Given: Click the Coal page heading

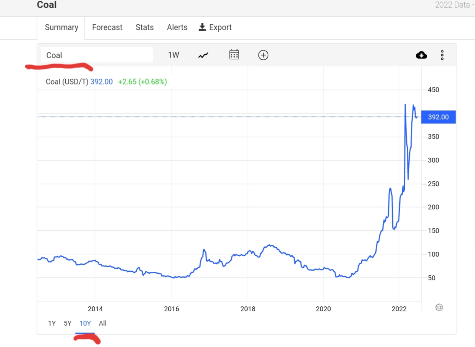Looking at the screenshot, I should [47, 5].
